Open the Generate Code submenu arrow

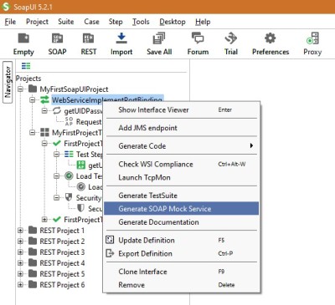click(x=251, y=145)
